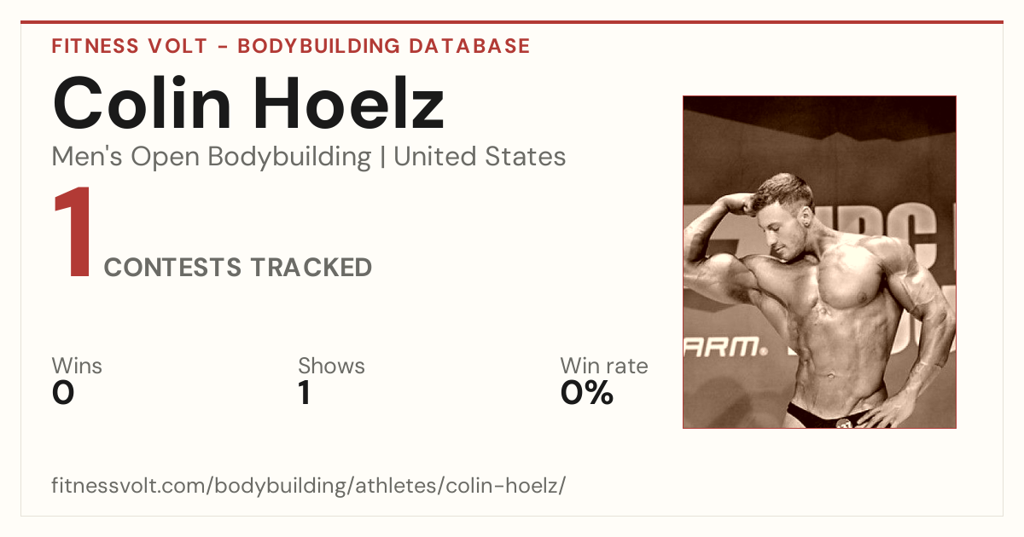Image resolution: width=1024 pixels, height=537 pixels.
Task: Click the Colin Hoelz athlete photo
Action: point(819,262)
